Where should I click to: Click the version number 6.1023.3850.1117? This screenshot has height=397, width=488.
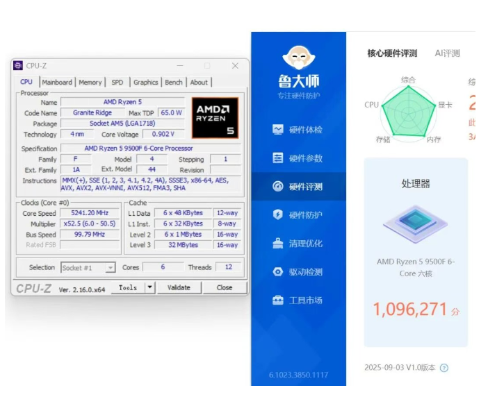coord(298,375)
